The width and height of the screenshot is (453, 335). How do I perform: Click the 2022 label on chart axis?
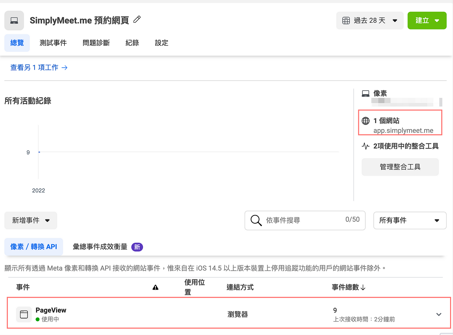click(x=39, y=190)
